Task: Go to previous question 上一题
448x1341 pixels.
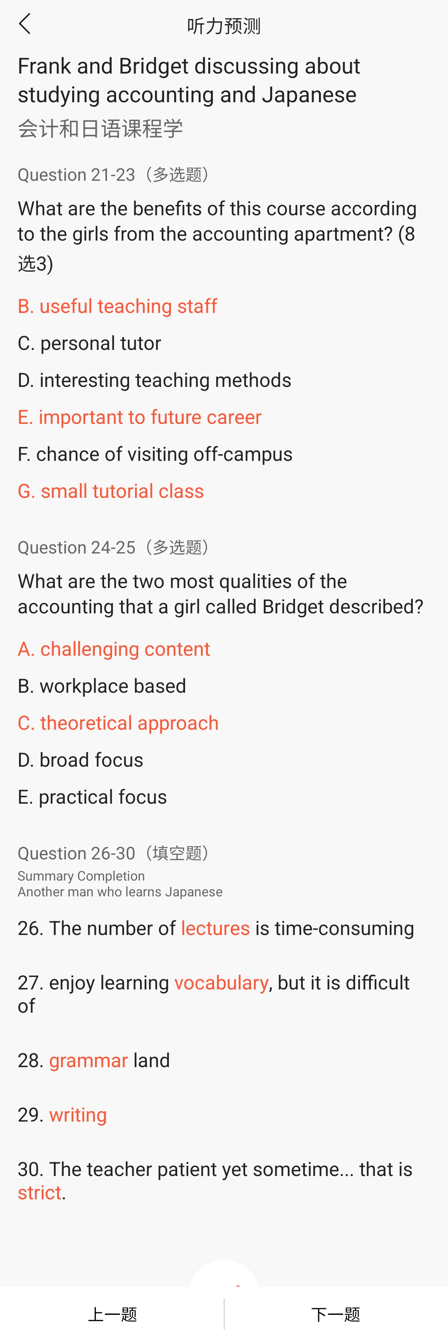Action: click(112, 1314)
